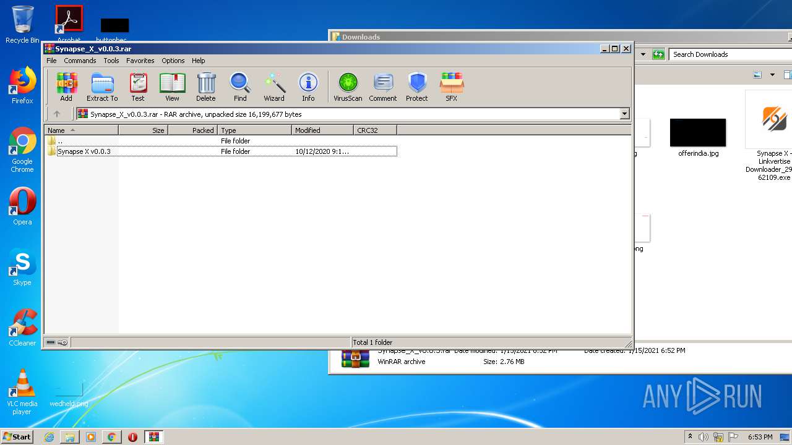Open the Find magnifier tool
This screenshot has width=792, height=445.
coord(240,87)
